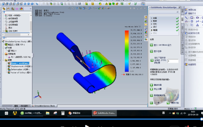Select the Slot sketch tool
The height and width of the screenshot is (127, 203).
coord(197,18)
